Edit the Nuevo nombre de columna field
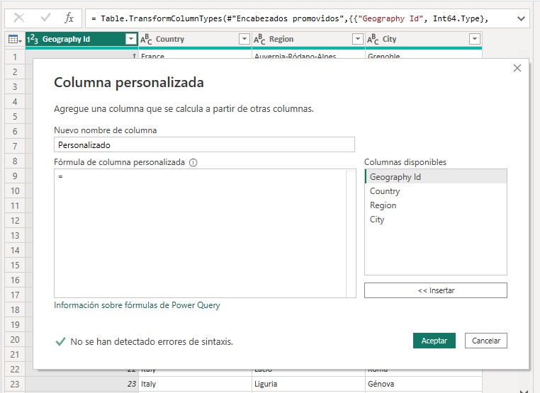The image size is (540, 393). [x=204, y=145]
